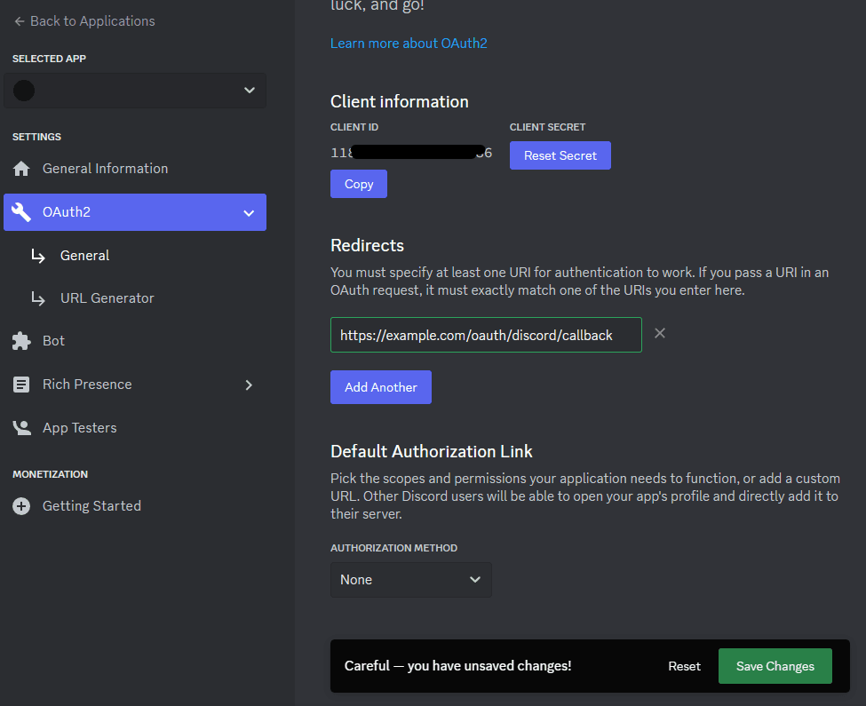Open General Information settings
The width and height of the screenshot is (866, 706).
pos(105,169)
